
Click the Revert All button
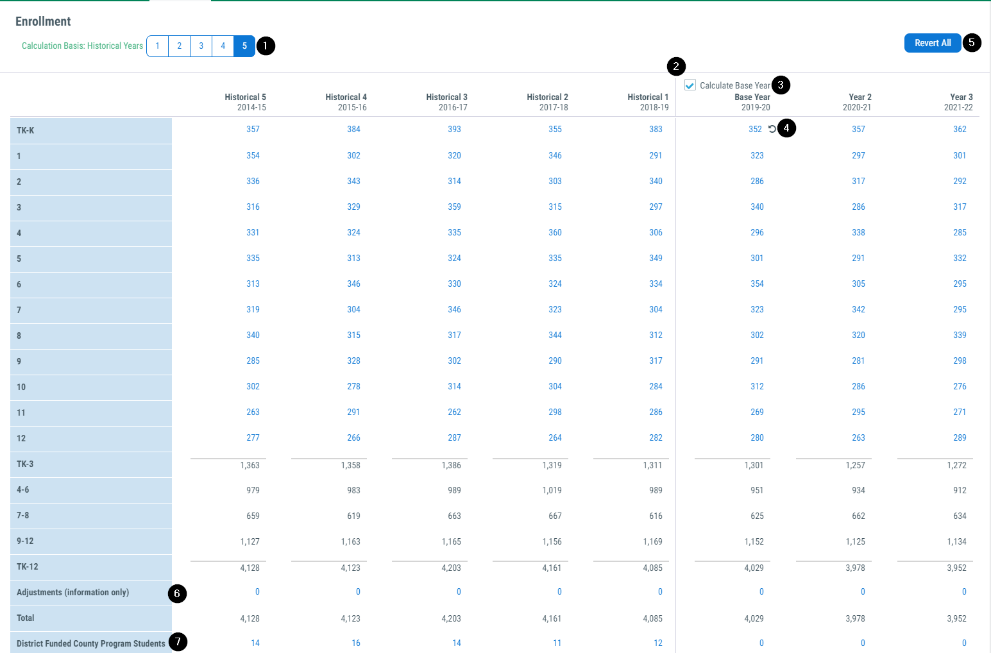click(933, 43)
